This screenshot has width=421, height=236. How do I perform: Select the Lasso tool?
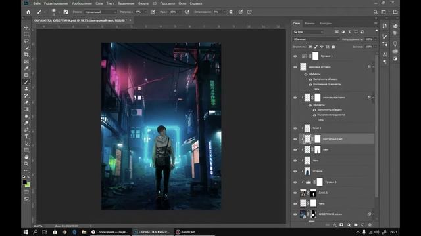click(26, 41)
